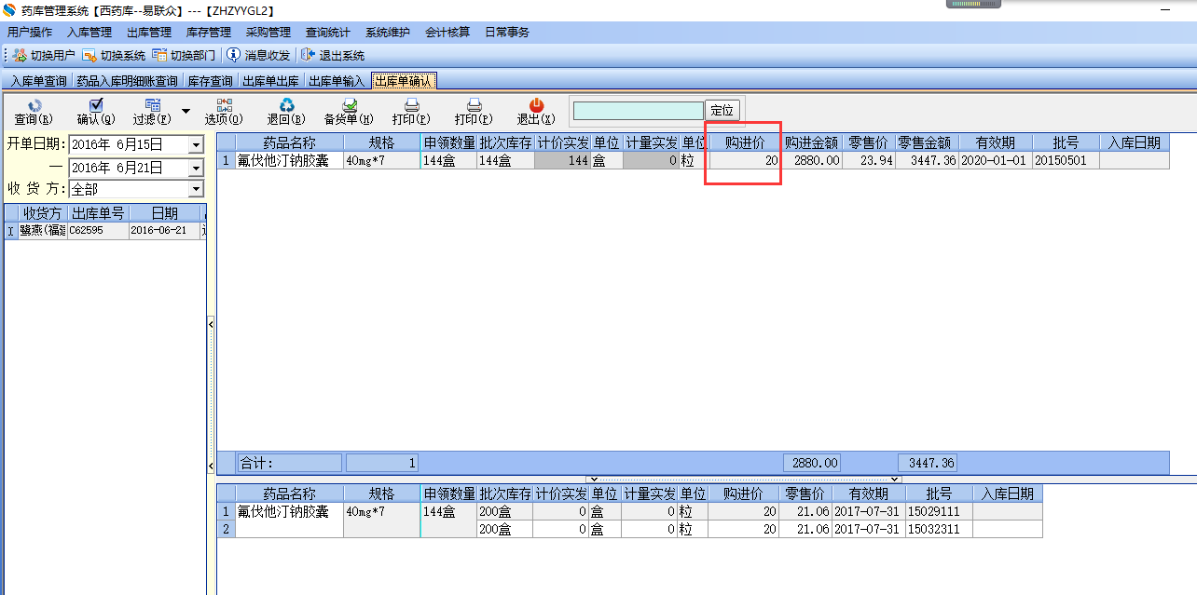Click the 零售金额 cell 3447.36 in data row
The width and height of the screenshot is (1197, 595).
coord(927,160)
